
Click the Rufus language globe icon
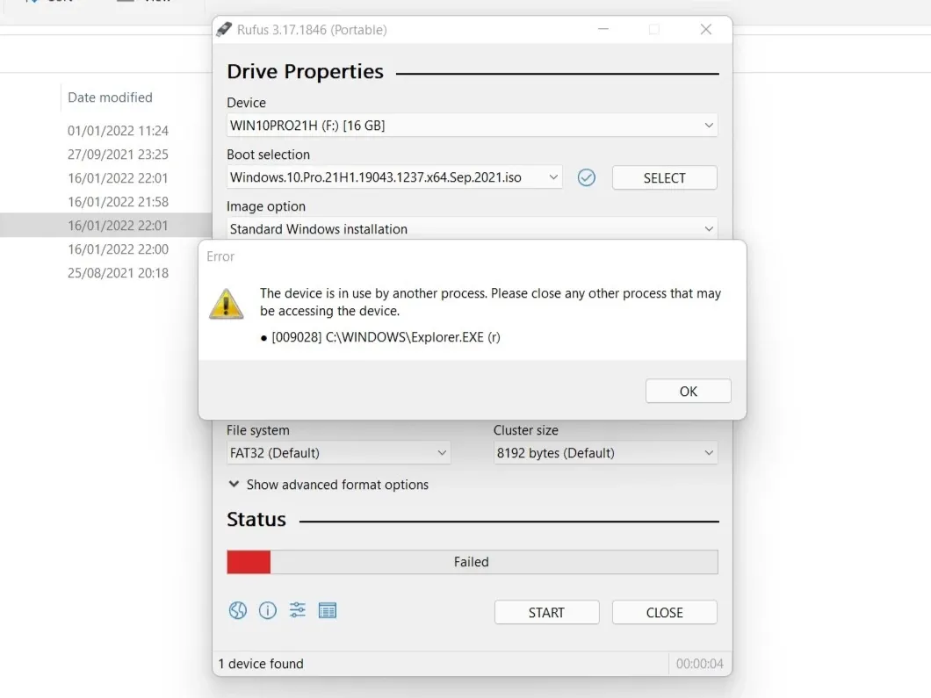pyautogui.click(x=237, y=610)
